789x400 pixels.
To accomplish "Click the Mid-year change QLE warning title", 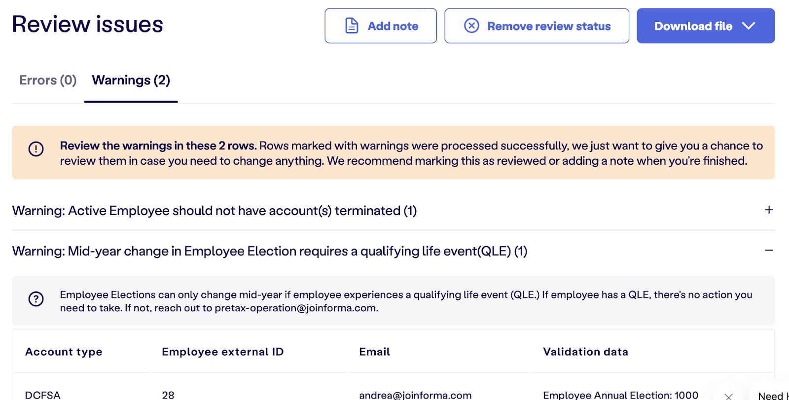I will (270, 251).
